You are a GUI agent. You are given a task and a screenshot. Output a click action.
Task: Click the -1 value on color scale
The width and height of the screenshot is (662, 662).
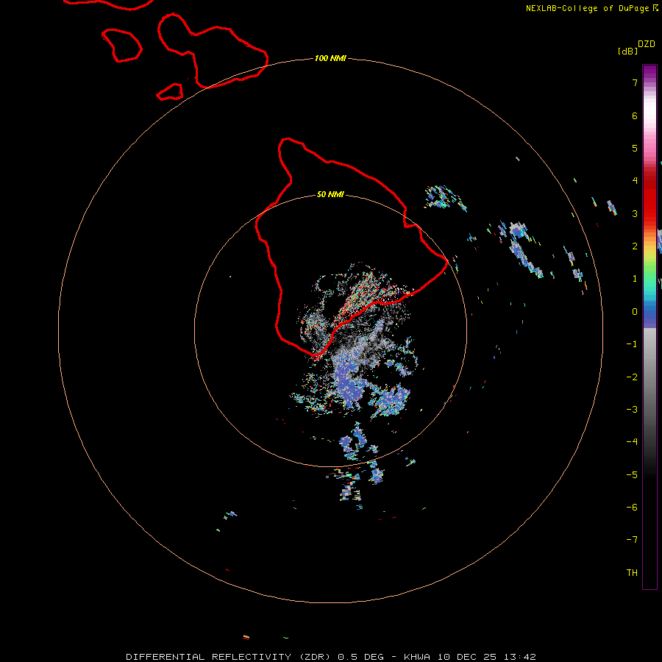tap(632, 344)
